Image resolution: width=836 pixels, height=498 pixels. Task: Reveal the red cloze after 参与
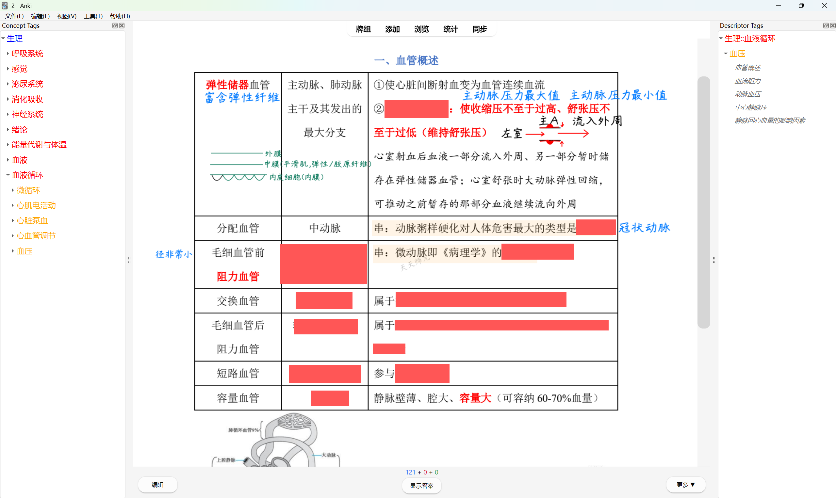click(422, 373)
